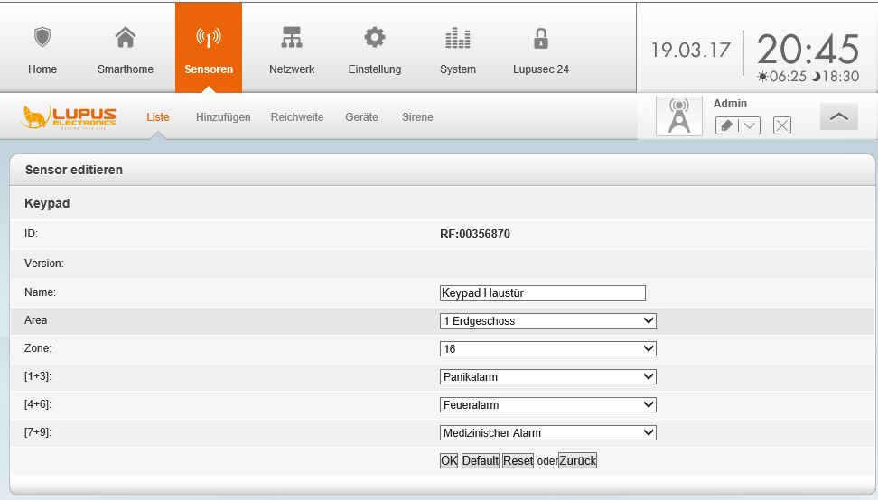This screenshot has width=878, height=500.
Task: Select the Netzwerk network icon
Action: pos(292,38)
